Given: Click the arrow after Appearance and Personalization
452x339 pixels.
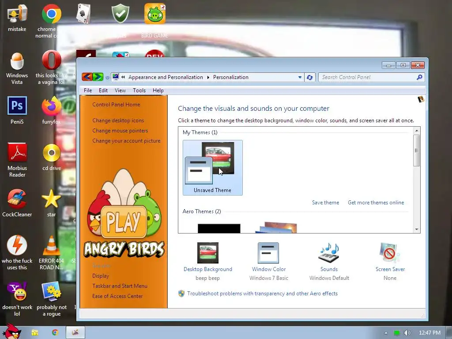Looking at the screenshot, I should 208,77.
